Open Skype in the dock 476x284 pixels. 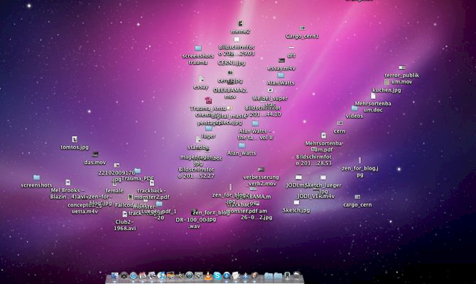[x=217, y=275]
